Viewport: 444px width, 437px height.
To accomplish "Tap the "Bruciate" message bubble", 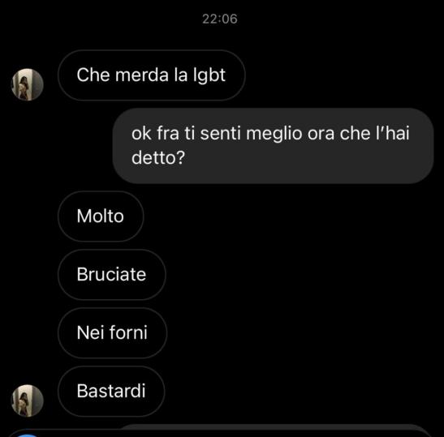I will tap(111, 274).
